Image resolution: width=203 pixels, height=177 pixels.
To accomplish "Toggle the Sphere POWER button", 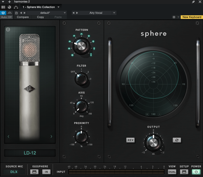I will click(x=196, y=172).
